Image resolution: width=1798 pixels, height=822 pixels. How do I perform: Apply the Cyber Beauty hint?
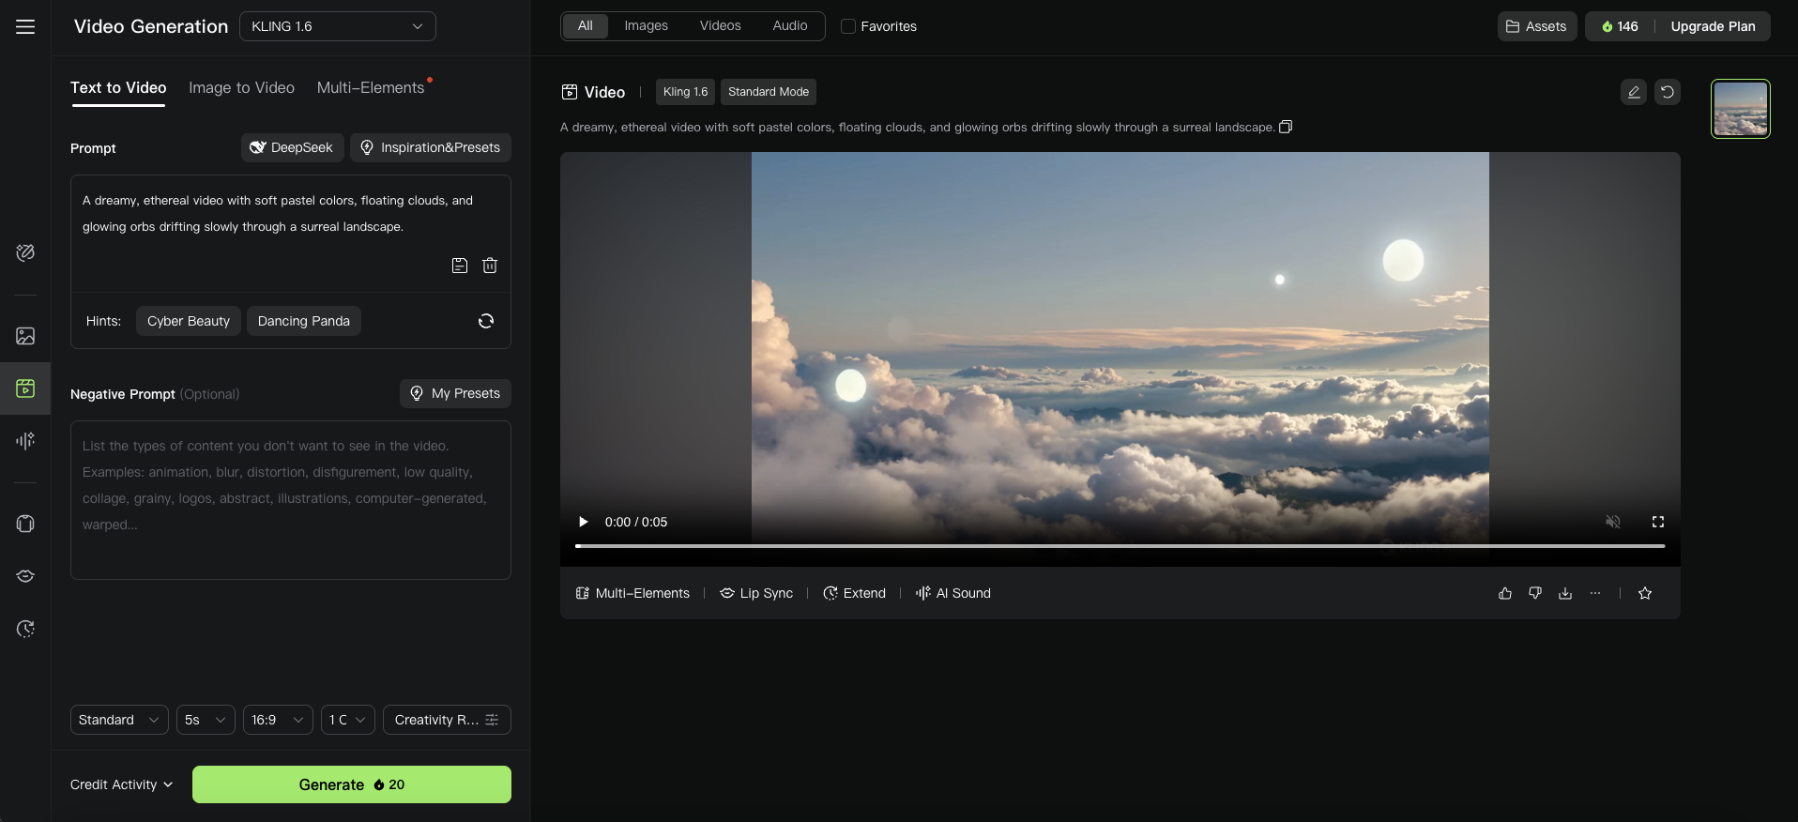coord(189,321)
